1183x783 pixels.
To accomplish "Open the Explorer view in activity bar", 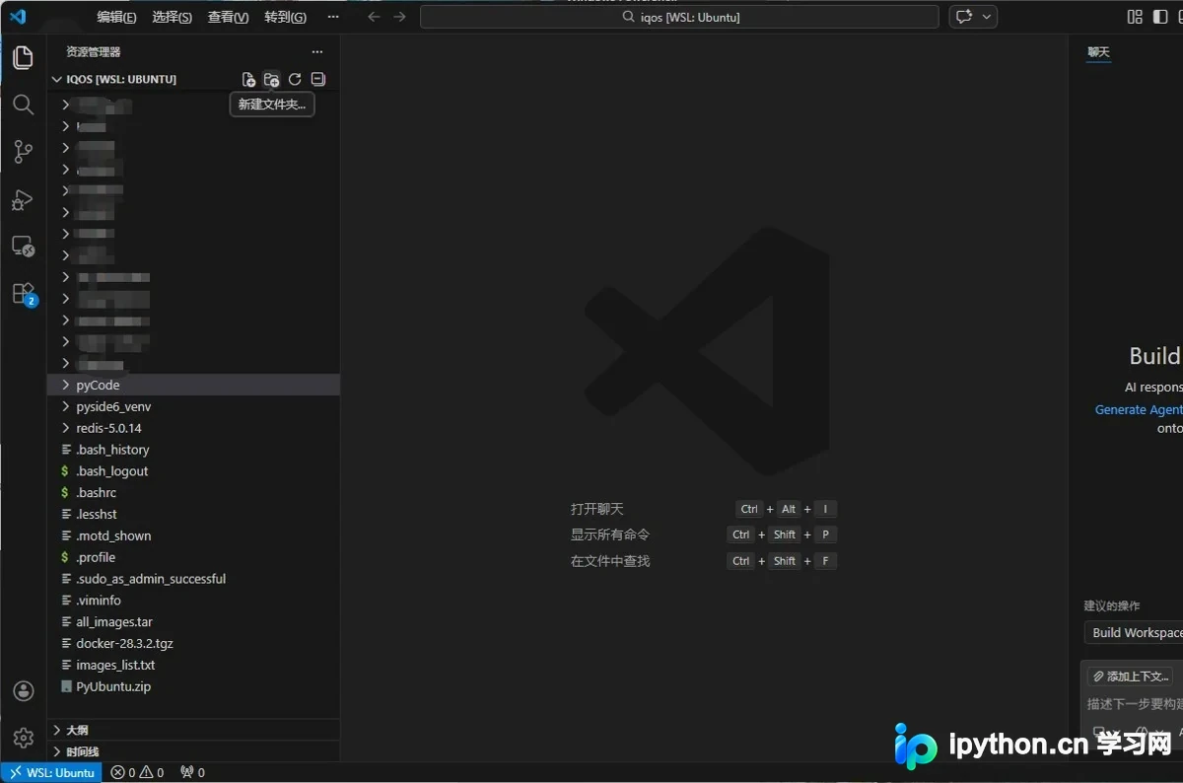I will point(23,57).
